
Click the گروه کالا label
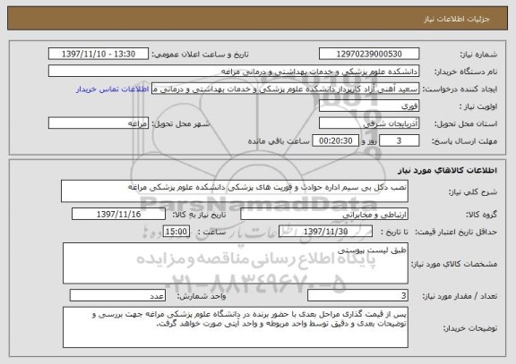pyautogui.click(x=481, y=215)
